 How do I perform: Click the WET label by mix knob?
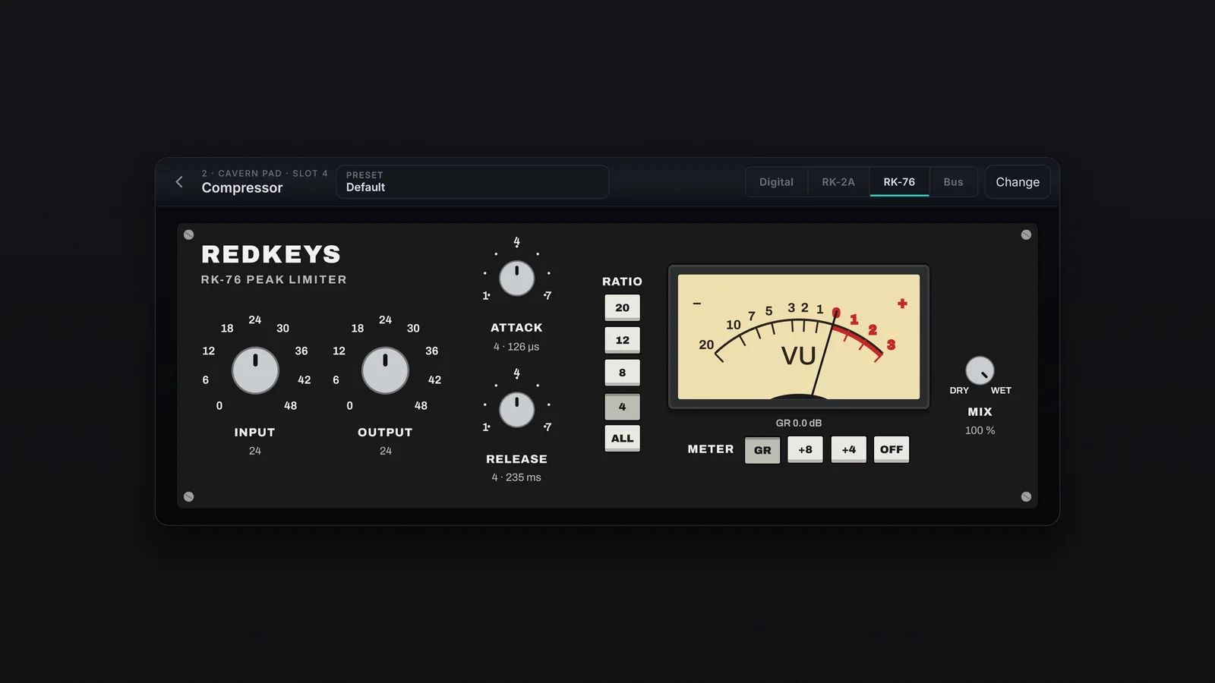tap(1001, 391)
